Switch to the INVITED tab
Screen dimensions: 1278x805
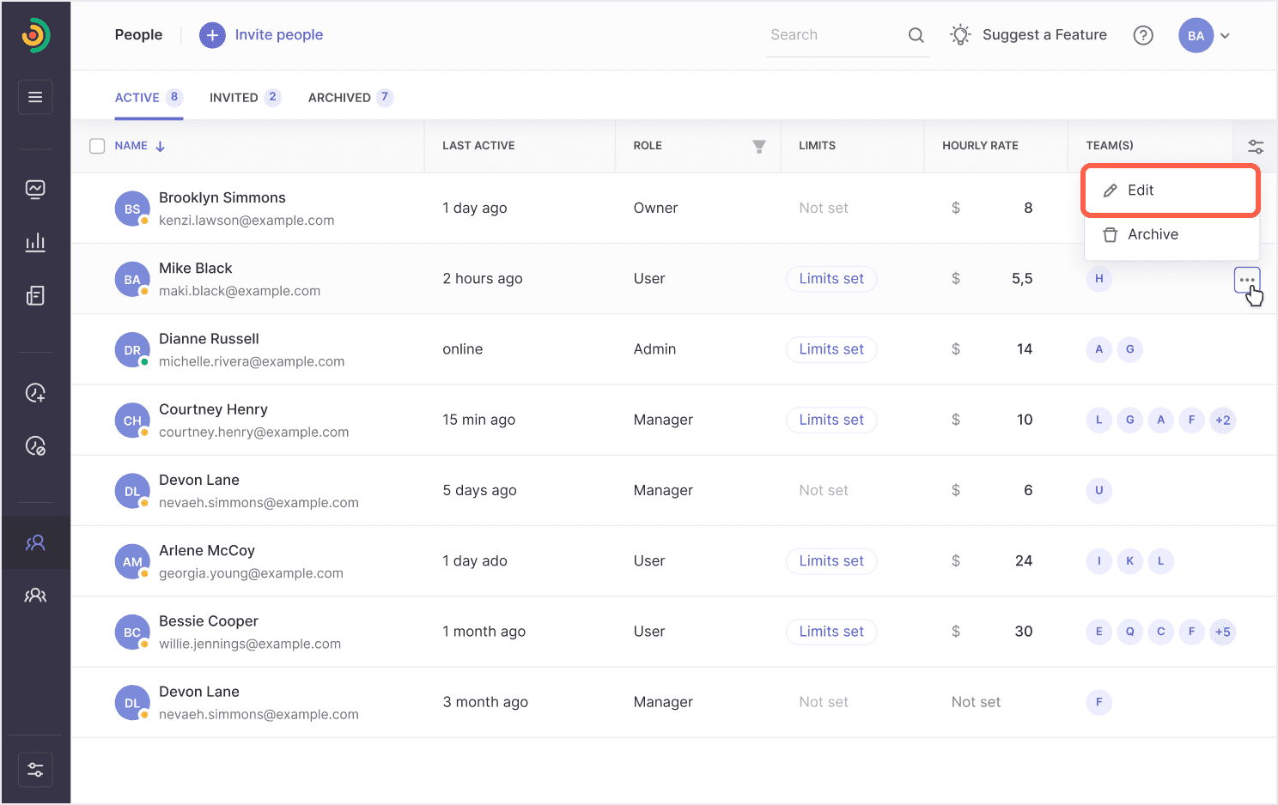(x=245, y=98)
